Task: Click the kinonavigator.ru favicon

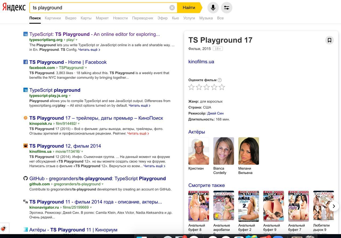Action: click(x=26, y=202)
